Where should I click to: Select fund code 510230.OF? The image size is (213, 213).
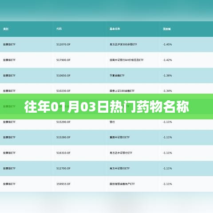63,91
